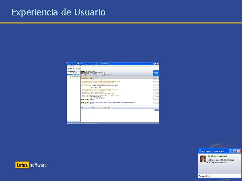This screenshot has width=242, height=181.
Task: Open the Help menu in the chat window
Action: [x=80, y=66]
